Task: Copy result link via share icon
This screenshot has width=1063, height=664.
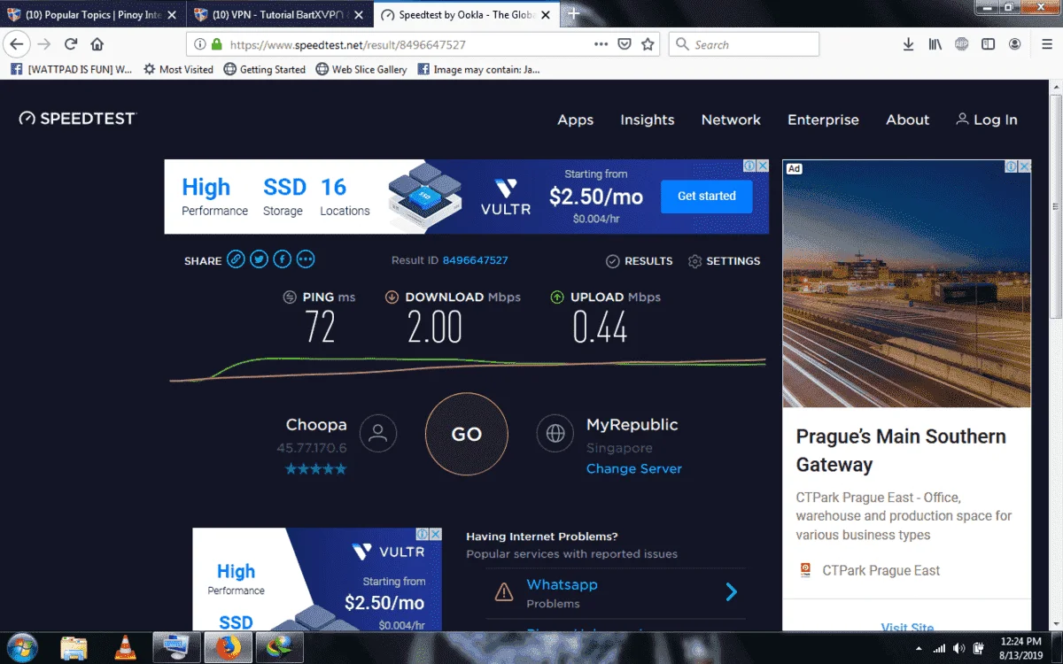Action: click(x=236, y=259)
